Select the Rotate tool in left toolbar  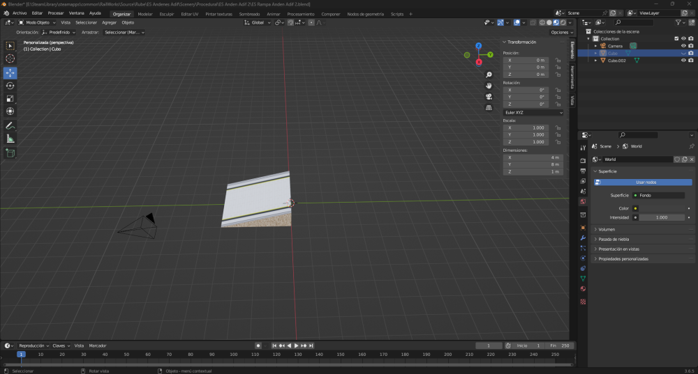[x=10, y=86]
